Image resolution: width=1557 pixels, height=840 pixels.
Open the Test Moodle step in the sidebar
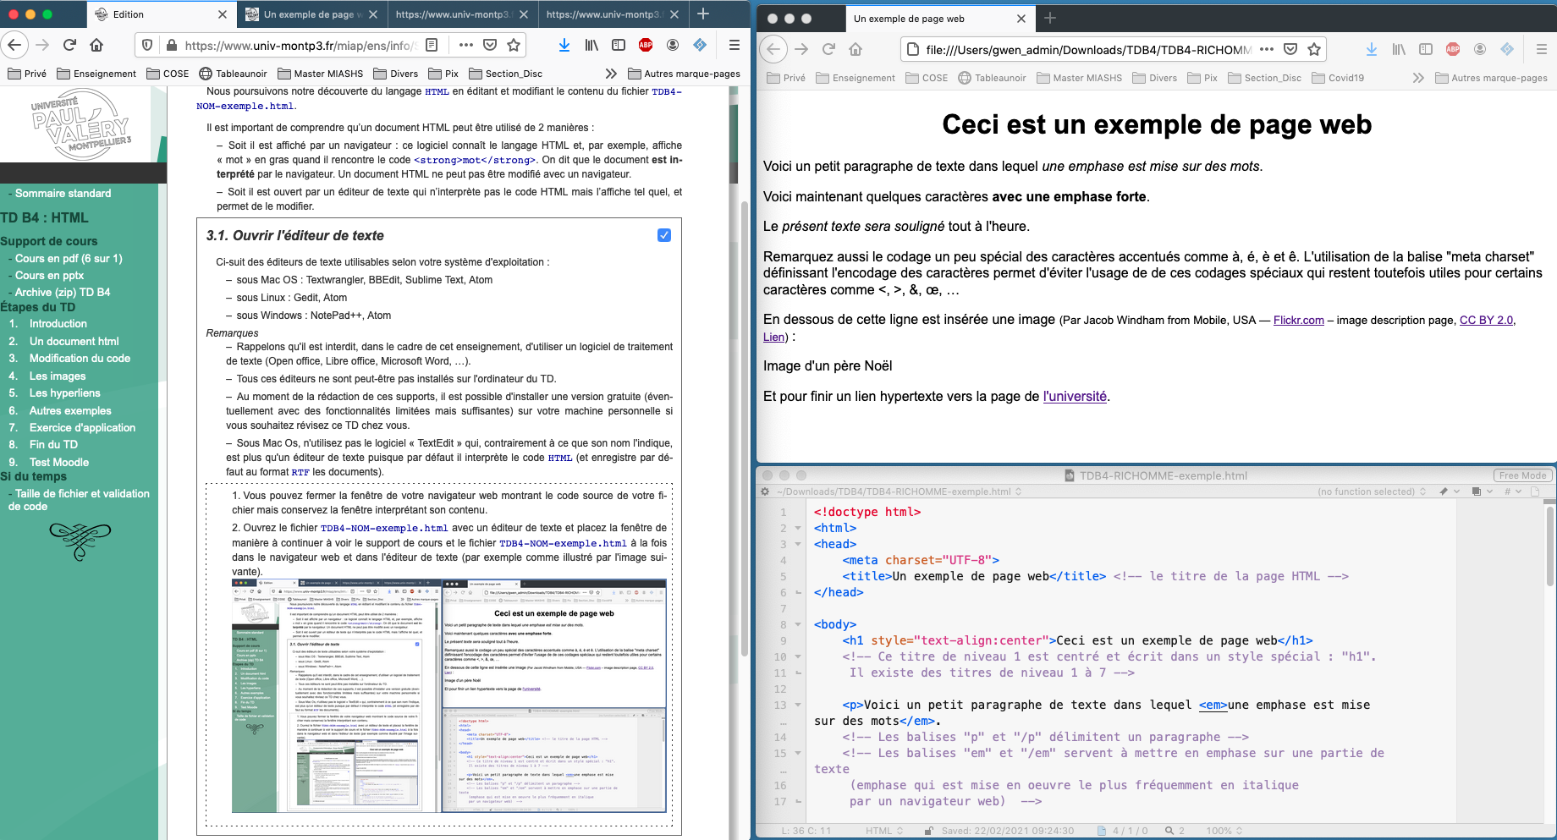coord(59,463)
